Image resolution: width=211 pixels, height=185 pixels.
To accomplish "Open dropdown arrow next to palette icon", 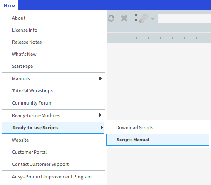I will pos(153,18).
